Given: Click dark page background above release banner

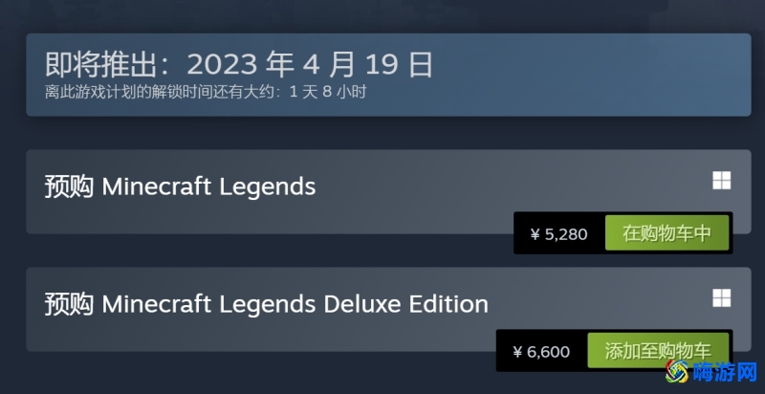Looking at the screenshot, I should point(382,17).
